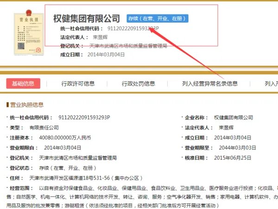Select the 基础信息 tab

click(23, 84)
